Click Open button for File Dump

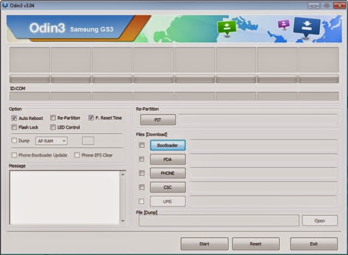pos(320,221)
